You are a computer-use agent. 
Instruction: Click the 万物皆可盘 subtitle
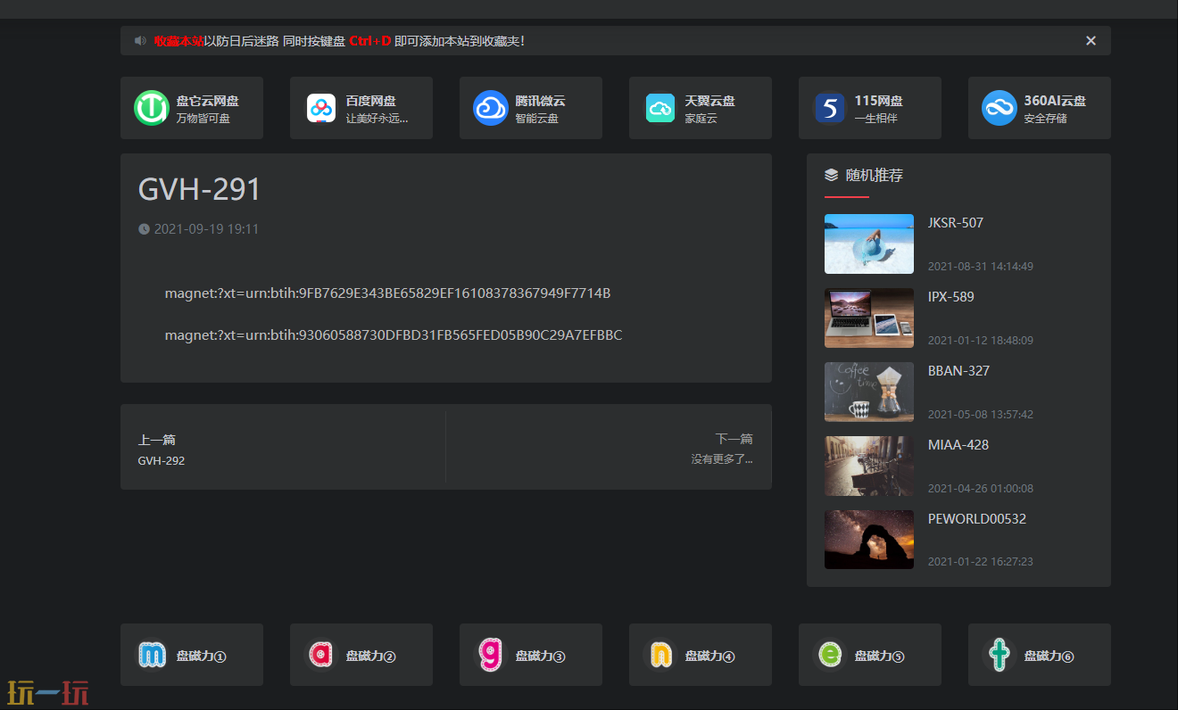(203, 118)
